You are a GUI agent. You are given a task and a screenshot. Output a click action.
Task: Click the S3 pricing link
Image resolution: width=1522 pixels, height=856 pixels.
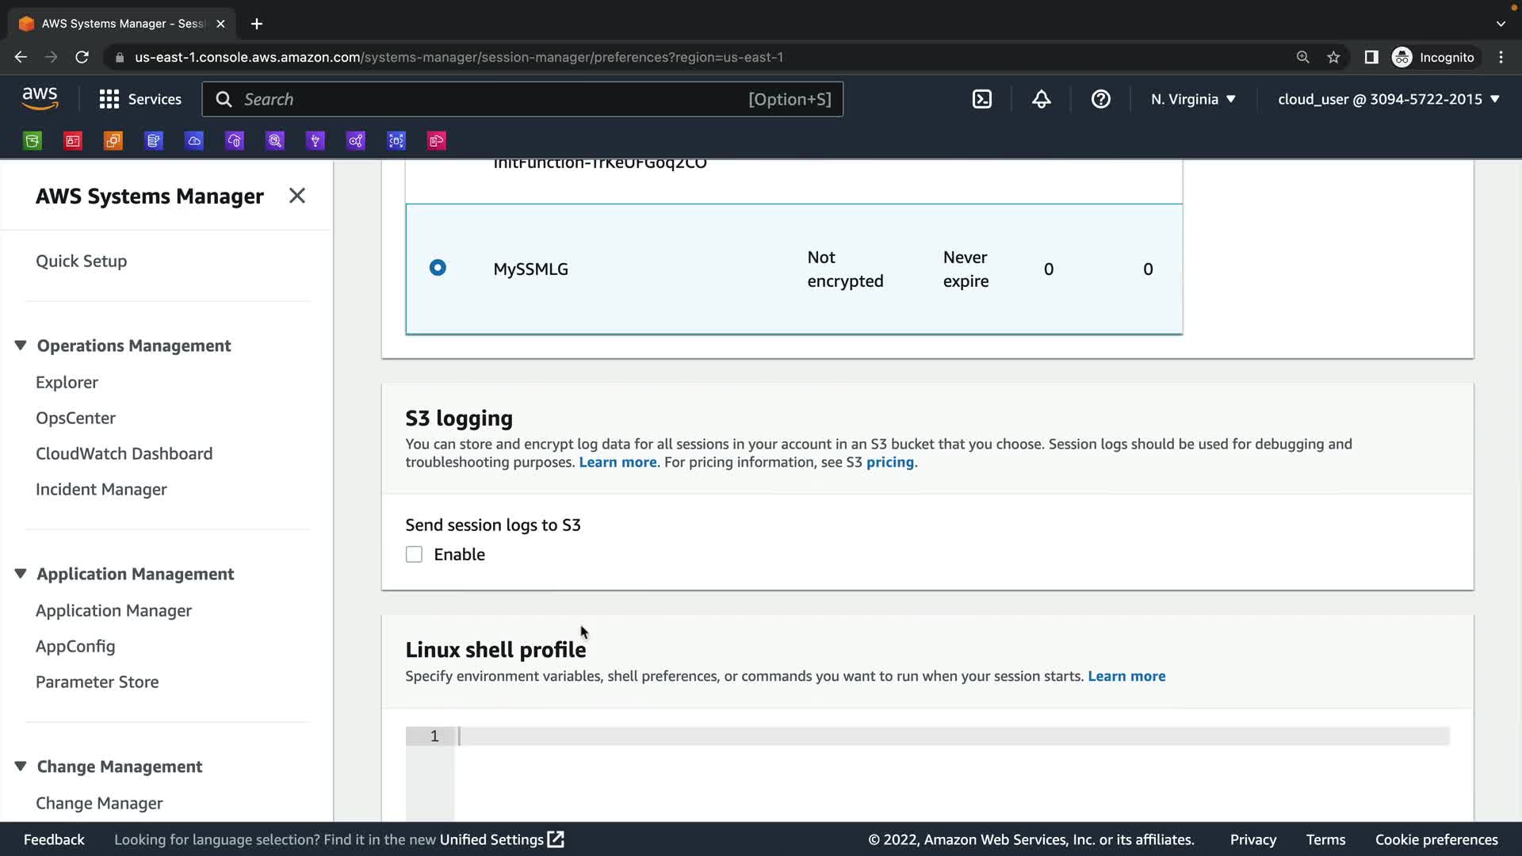tap(889, 462)
